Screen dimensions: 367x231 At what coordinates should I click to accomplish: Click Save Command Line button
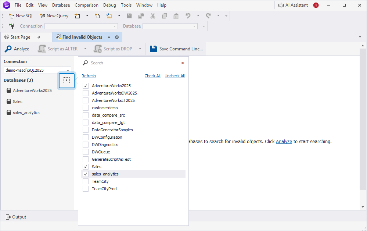pyautogui.click(x=176, y=49)
